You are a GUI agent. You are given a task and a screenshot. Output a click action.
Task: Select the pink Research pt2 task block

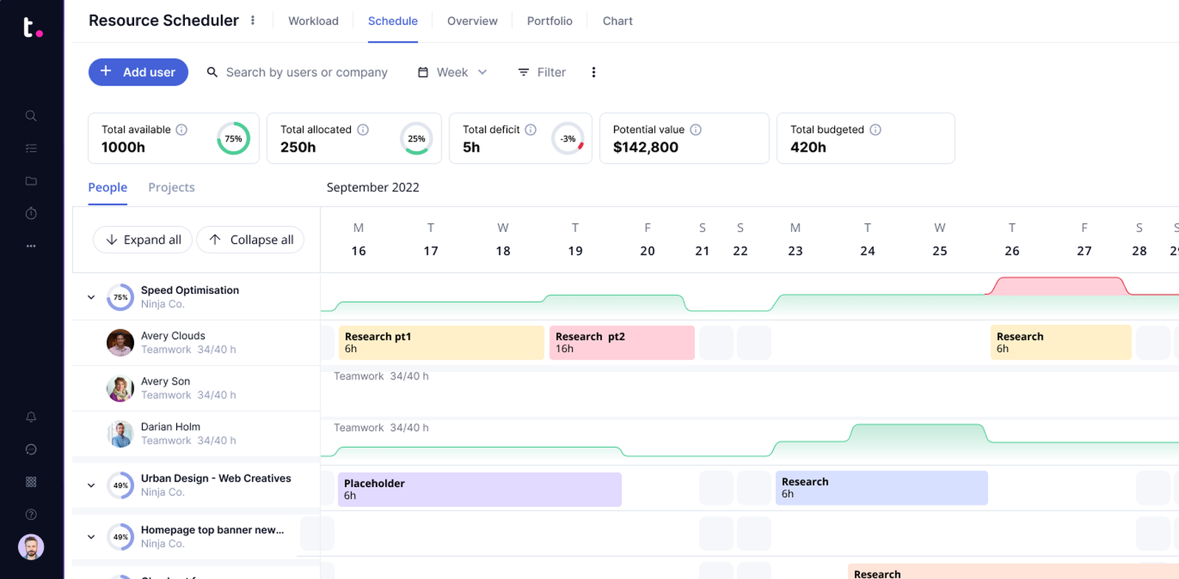(x=621, y=343)
